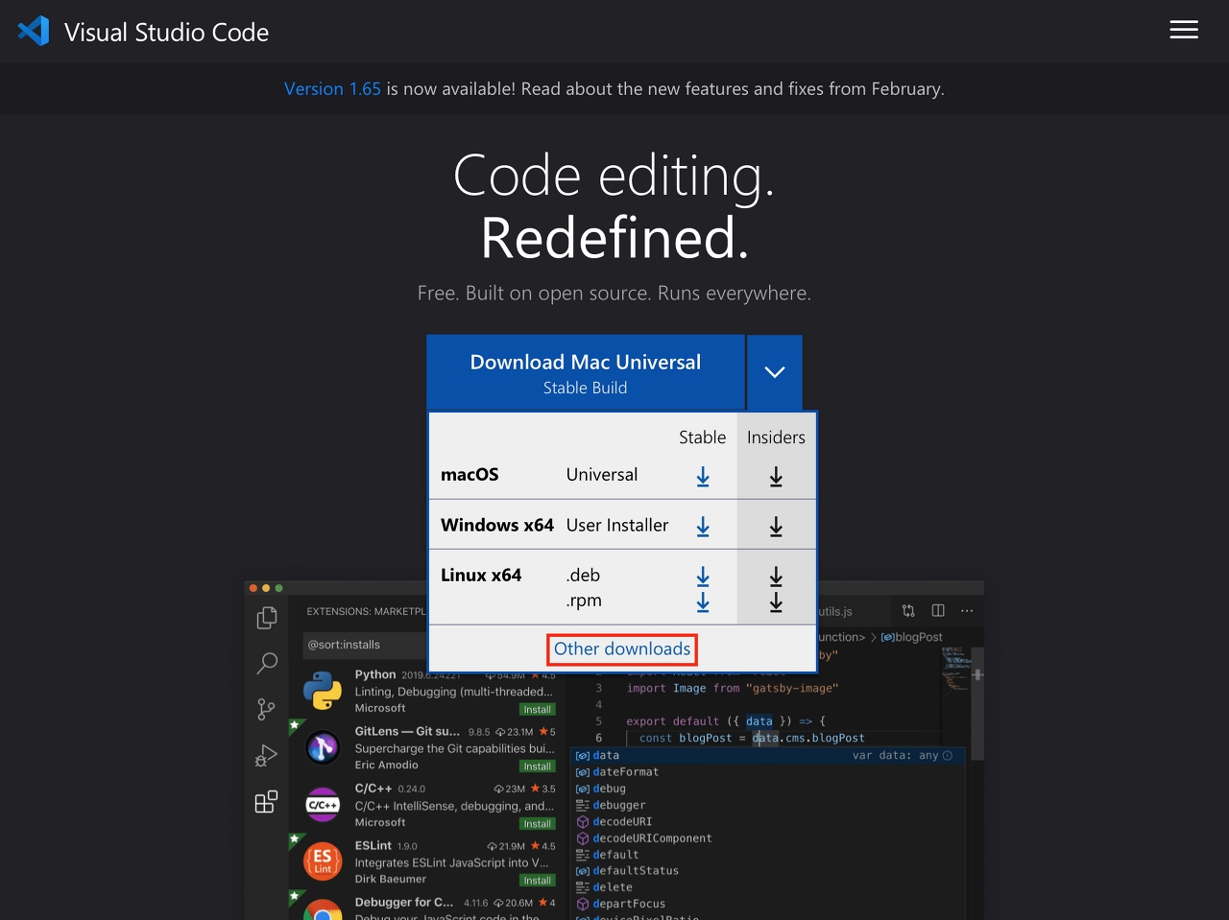Screen dimensions: 1229x920
Task: Click the Stable column header
Action: [x=702, y=437]
